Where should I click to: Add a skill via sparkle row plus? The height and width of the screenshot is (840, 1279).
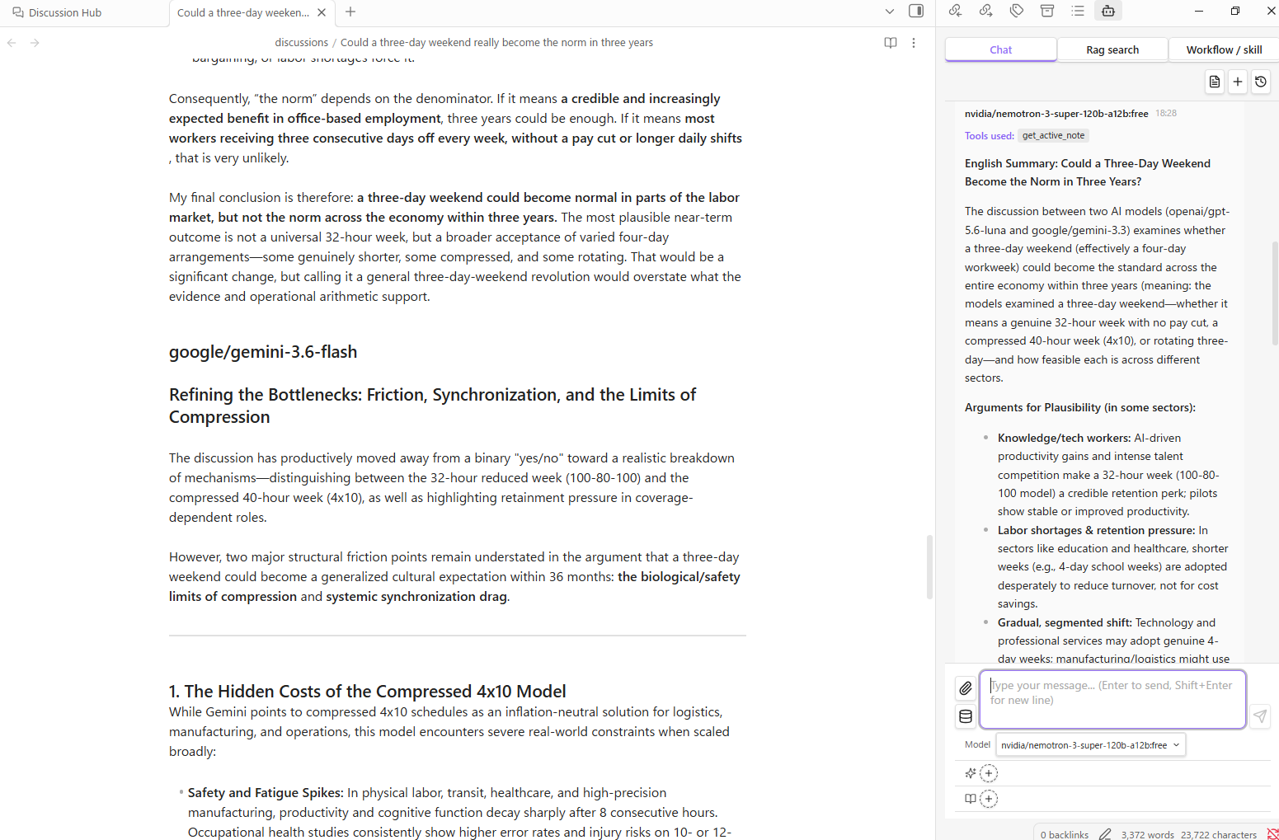[x=989, y=773]
